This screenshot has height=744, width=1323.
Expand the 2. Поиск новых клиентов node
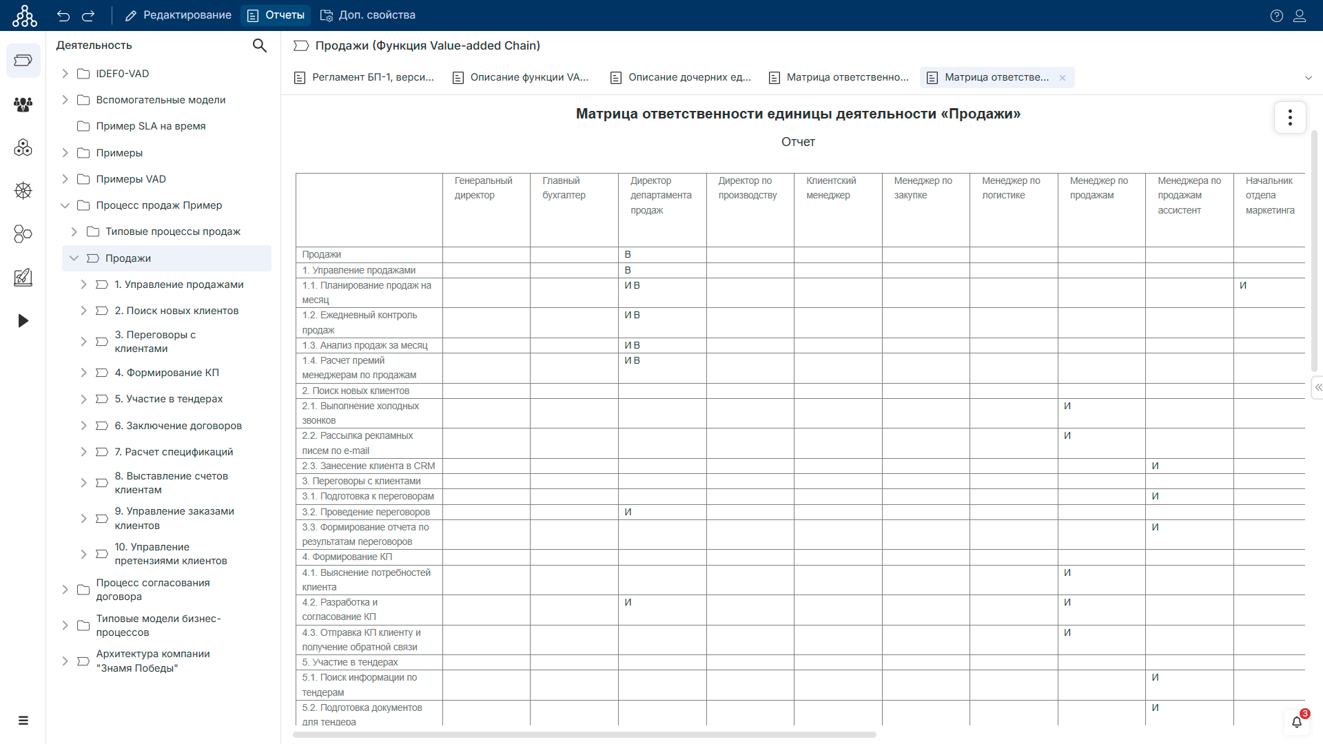(x=83, y=311)
